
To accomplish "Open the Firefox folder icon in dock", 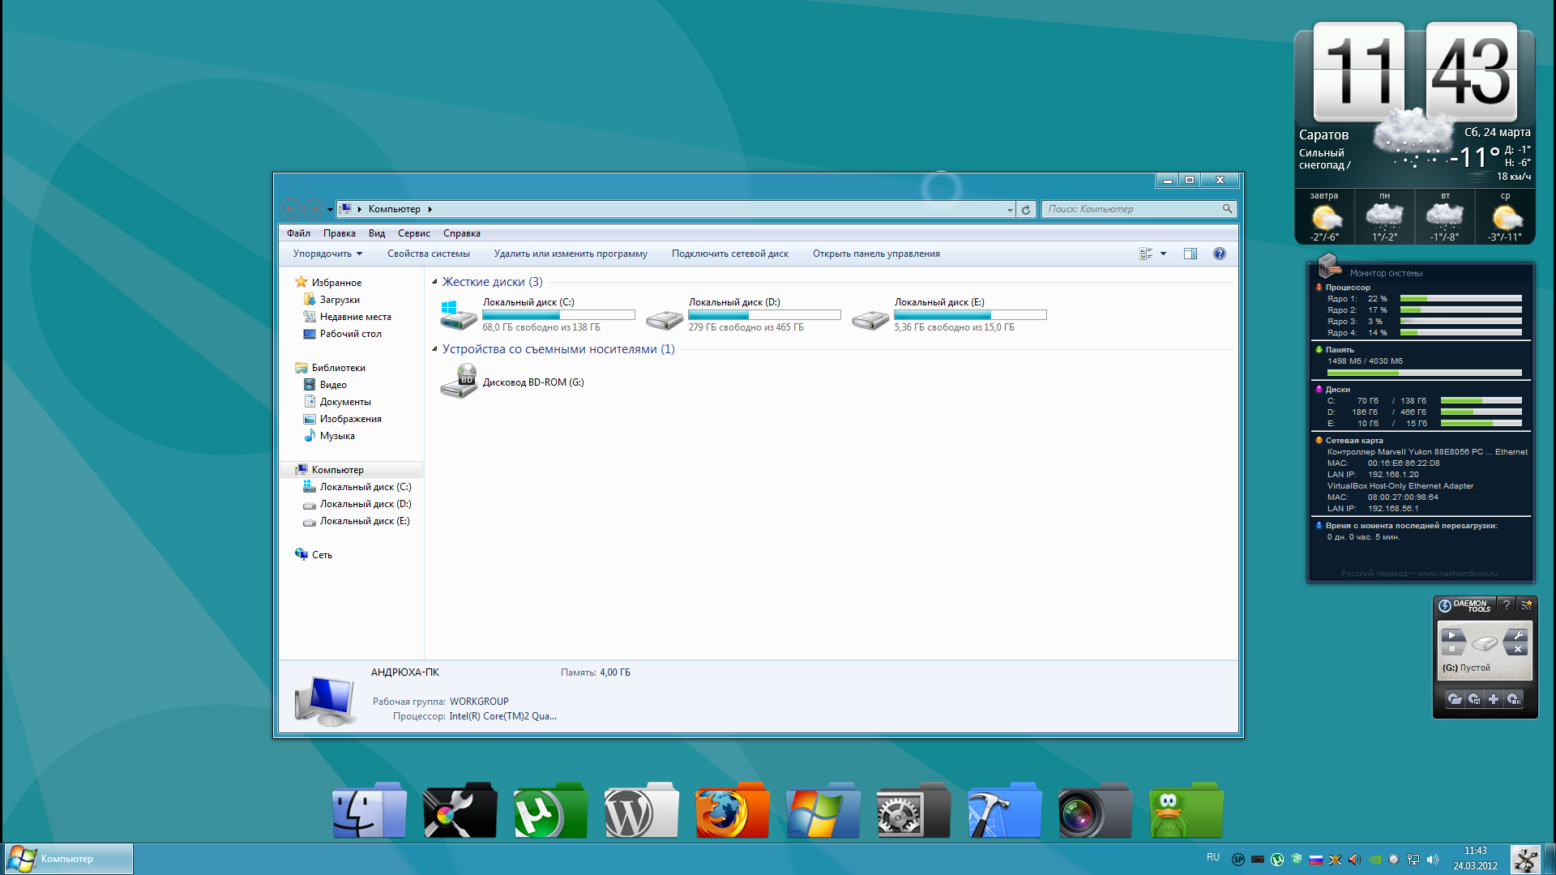I will coord(732,810).
